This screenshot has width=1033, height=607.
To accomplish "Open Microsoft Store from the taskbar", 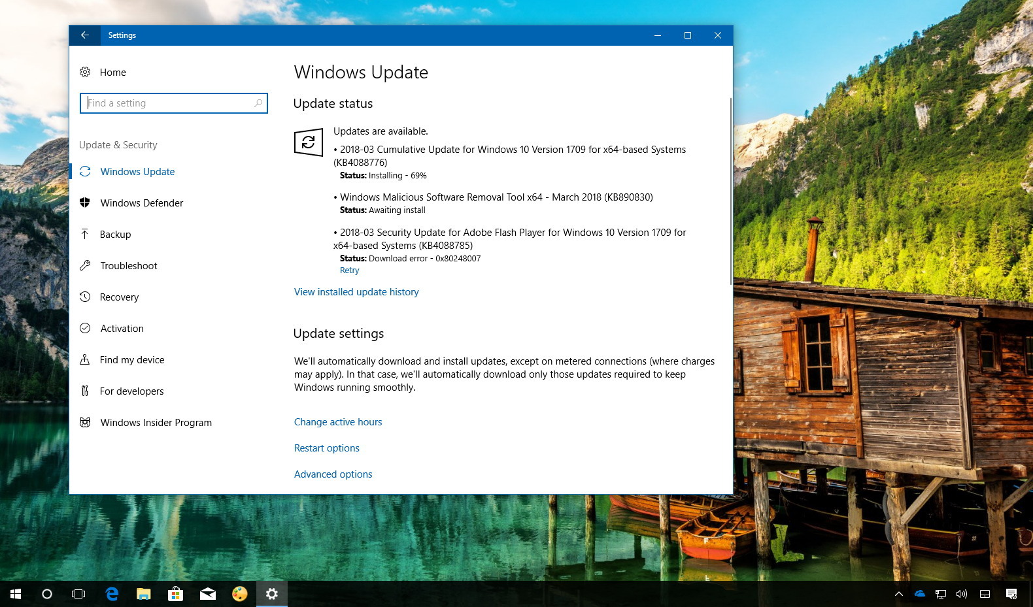I will 175,594.
